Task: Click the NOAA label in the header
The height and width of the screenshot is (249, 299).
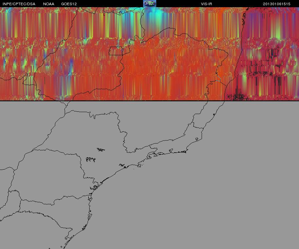Action: tap(49, 4)
